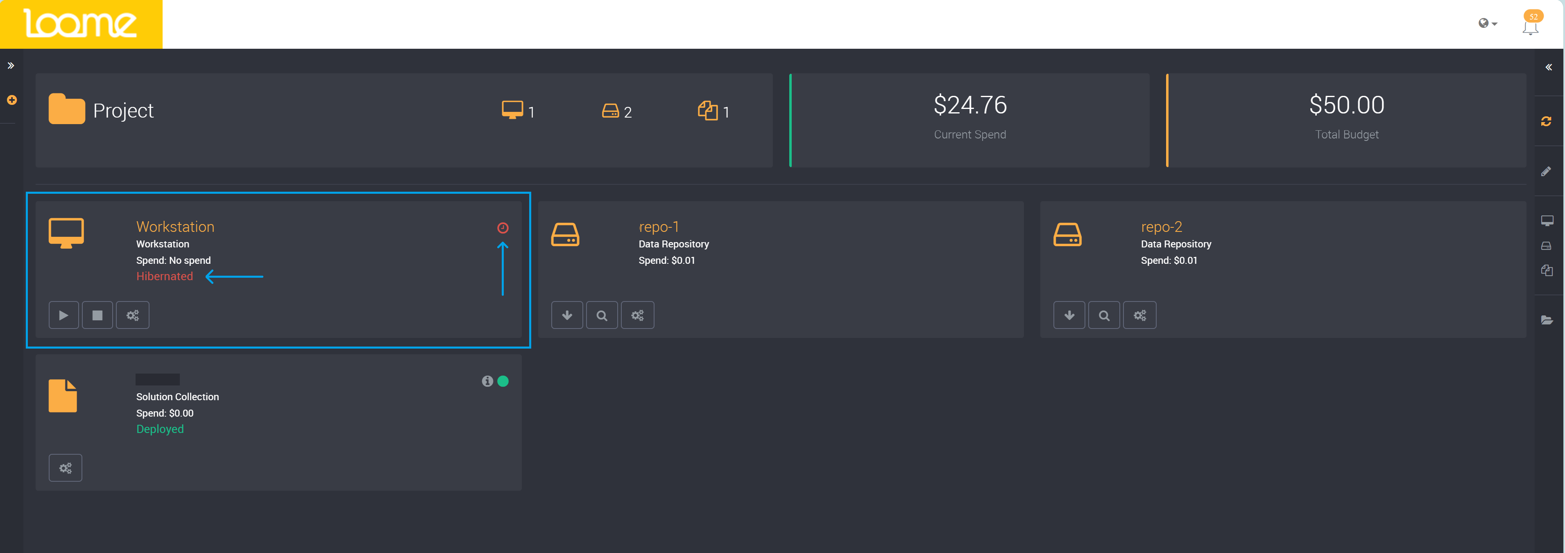The width and height of the screenshot is (1565, 553).
Task: Click the repo-2 drive card icon
Action: (1067, 235)
